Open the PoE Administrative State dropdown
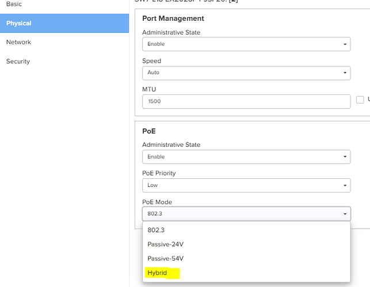This screenshot has width=370, height=287. [x=246, y=156]
